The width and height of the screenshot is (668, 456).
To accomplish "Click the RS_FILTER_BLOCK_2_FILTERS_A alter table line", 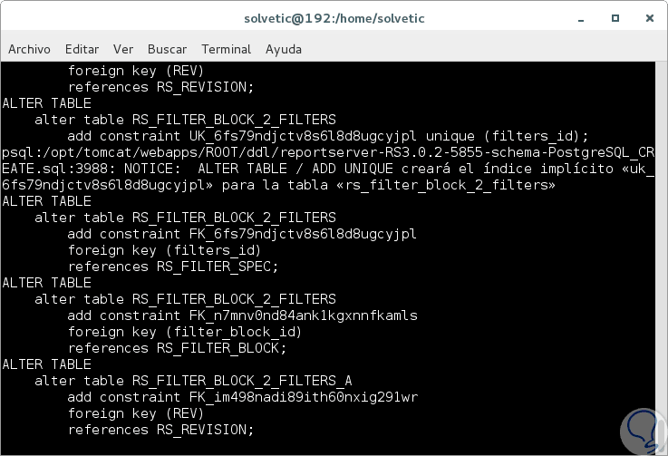I will [x=193, y=381].
